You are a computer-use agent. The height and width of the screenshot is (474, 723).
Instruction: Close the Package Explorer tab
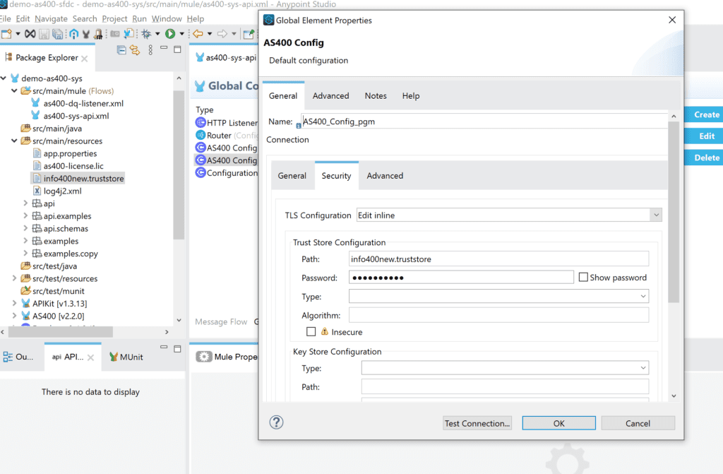(85, 59)
